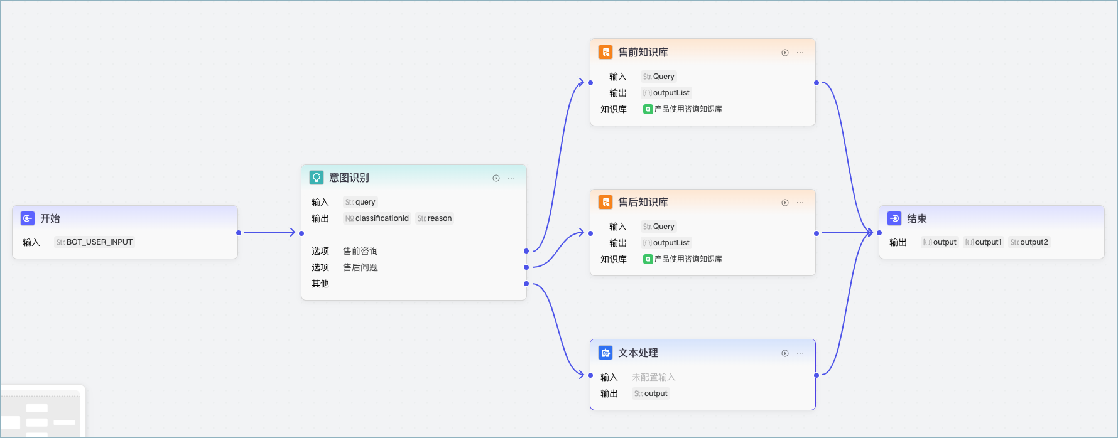Viewport: 1118px width, 438px height.
Task: Open more options menu on 文本处理 node
Action: [x=800, y=353]
